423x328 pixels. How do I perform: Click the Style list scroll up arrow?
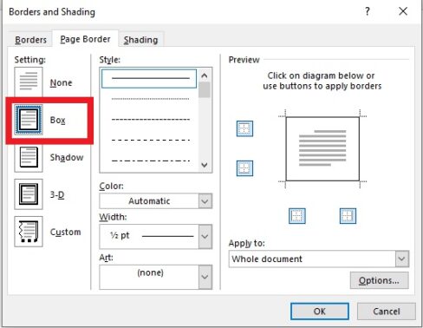pos(205,75)
